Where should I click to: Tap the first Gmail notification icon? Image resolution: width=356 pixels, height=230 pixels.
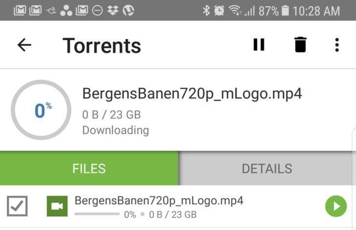[x=20, y=10]
